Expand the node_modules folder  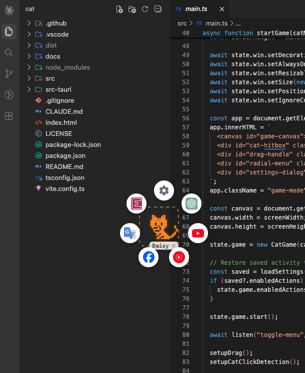(95, 67)
